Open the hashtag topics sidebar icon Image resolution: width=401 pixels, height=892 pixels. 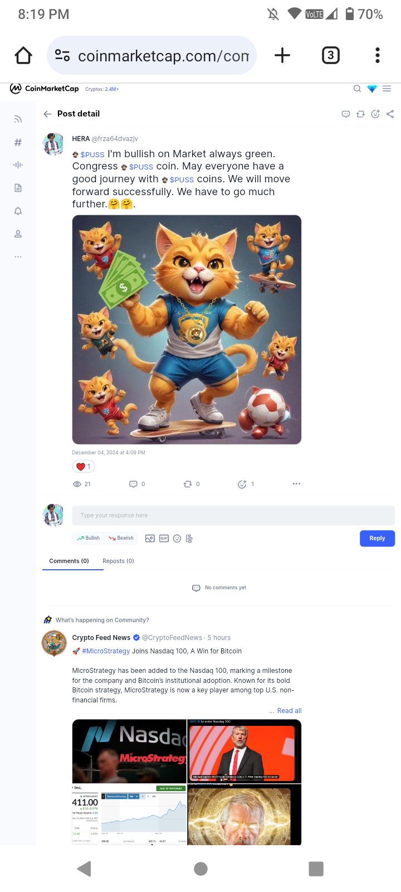tap(18, 142)
